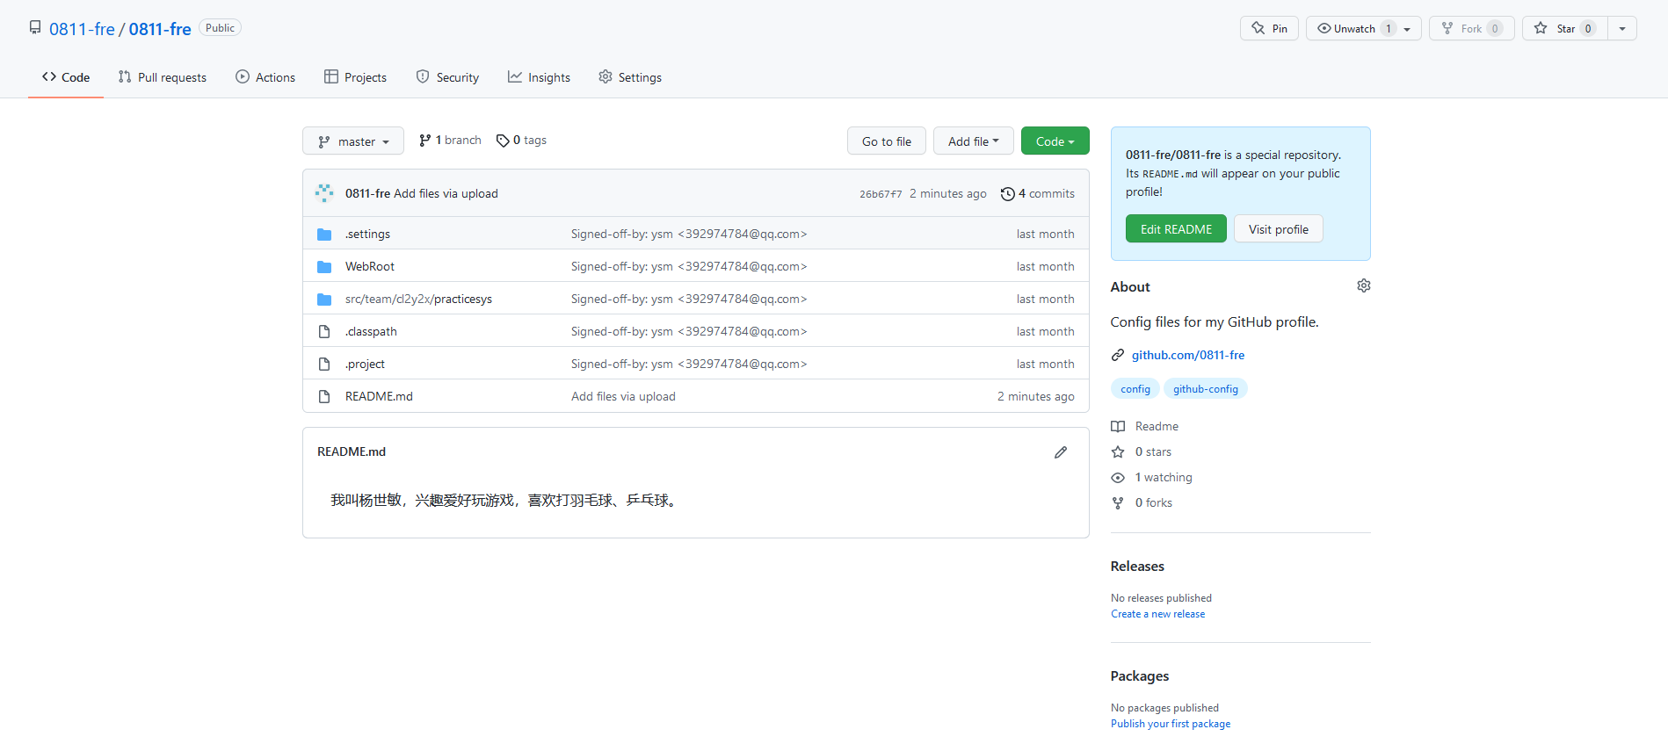Click the 0 tags link

pyautogui.click(x=521, y=141)
